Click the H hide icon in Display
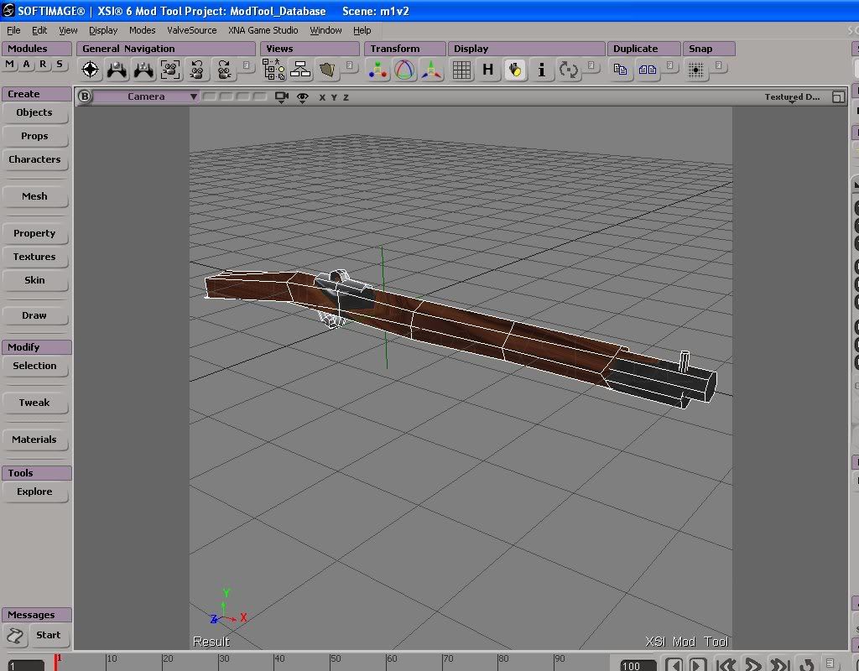Image resolution: width=859 pixels, height=671 pixels. pyautogui.click(x=488, y=70)
